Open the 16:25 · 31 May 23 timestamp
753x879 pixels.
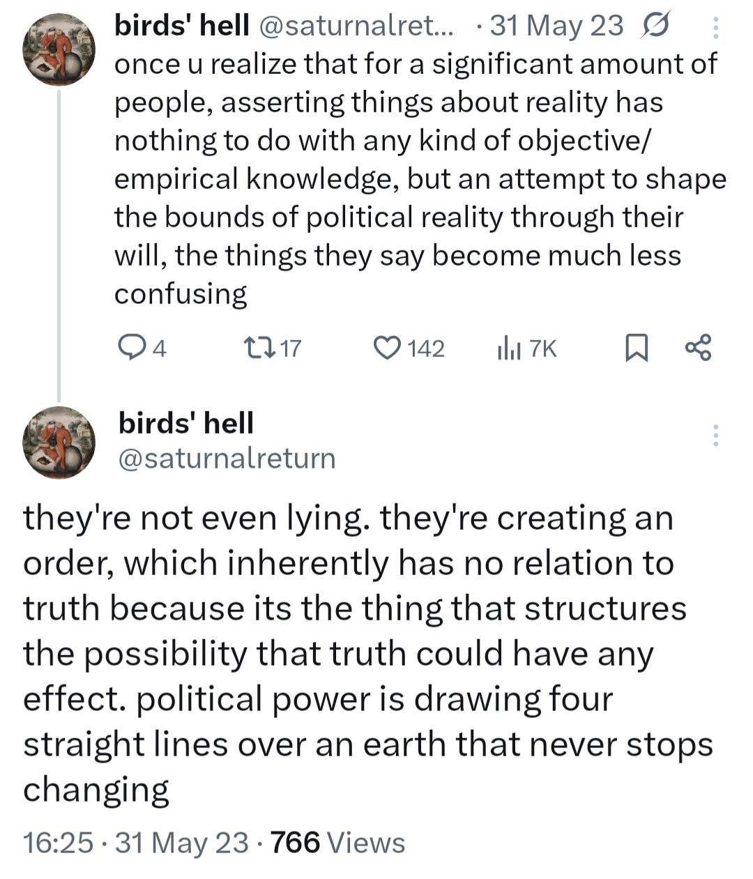(135, 843)
